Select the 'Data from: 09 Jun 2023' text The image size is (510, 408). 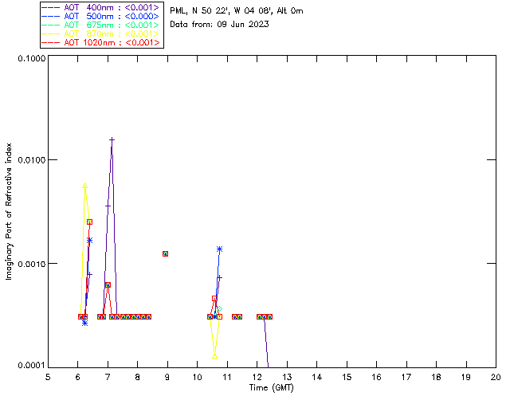tap(219, 25)
